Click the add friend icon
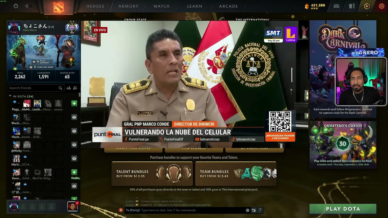Screen dimensions: 388x218 (x=69, y=88)
